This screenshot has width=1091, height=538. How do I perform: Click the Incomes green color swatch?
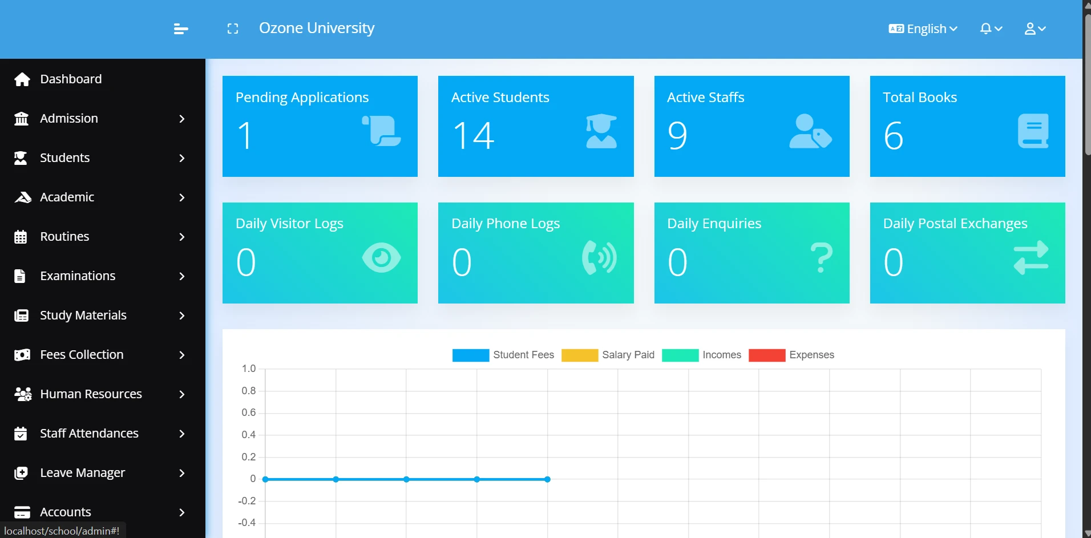click(680, 355)
